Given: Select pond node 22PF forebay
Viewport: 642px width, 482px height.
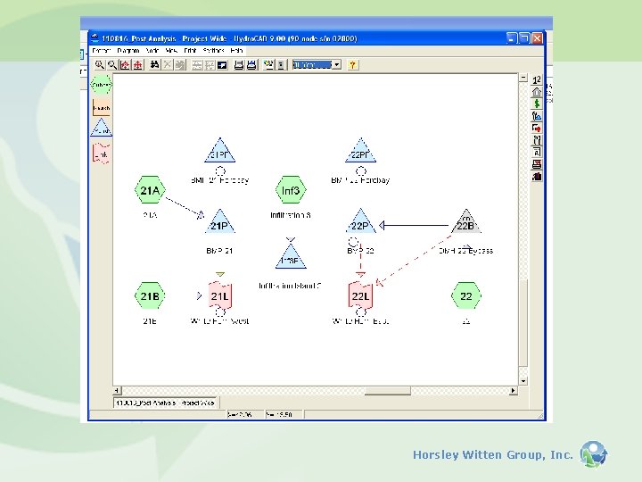Looking at the screenshot, I should tap(361, 151).
